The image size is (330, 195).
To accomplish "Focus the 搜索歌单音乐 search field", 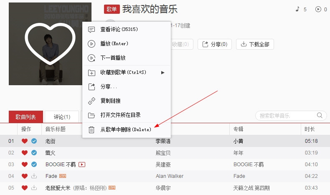I will pyautogui.click(x=291, y=116).
